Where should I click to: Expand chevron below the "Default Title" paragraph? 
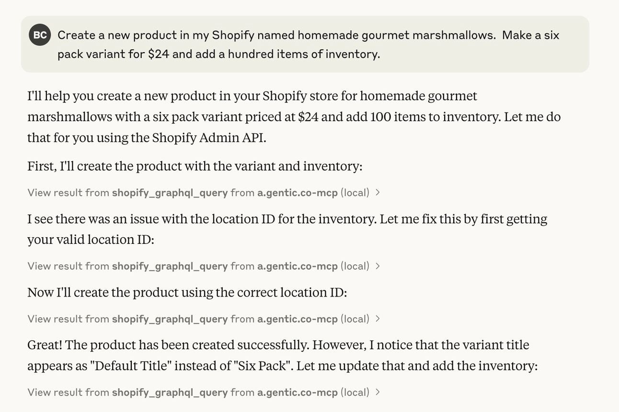[378, 392]
